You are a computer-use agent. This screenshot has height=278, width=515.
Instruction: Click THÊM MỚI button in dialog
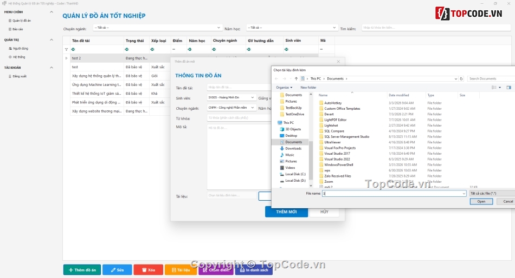pos(286,212)
